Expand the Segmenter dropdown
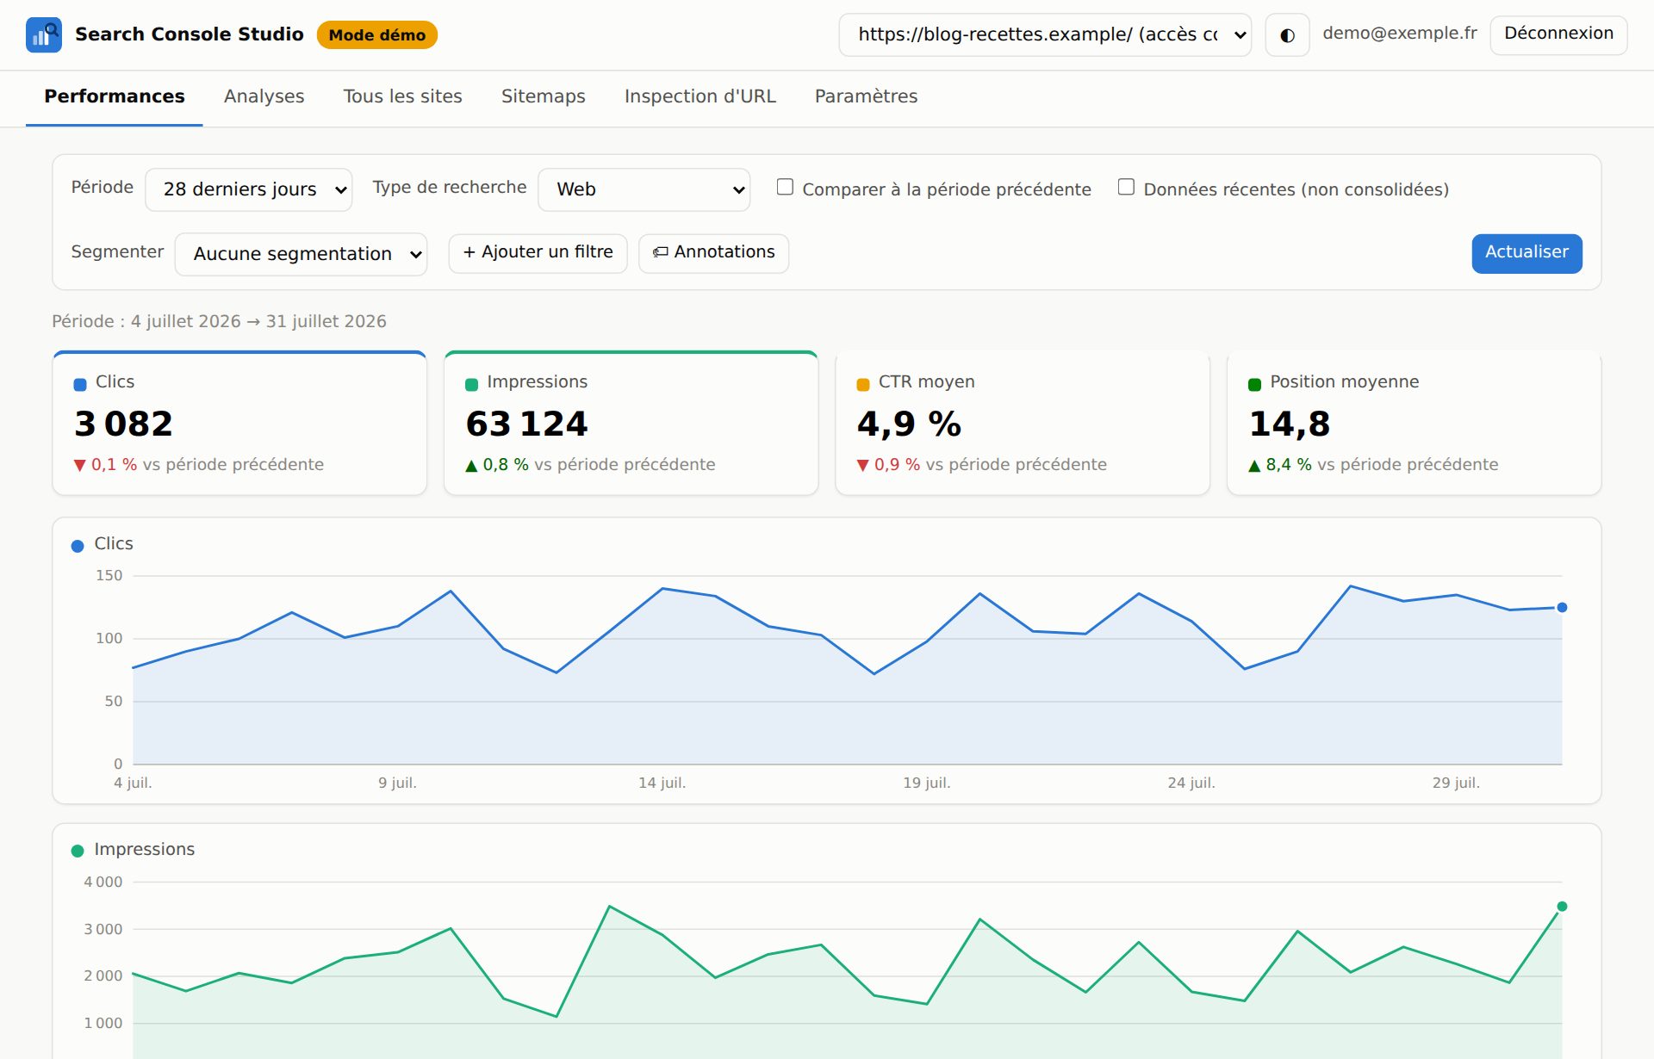This screenshot has width=1654, height=1059. tap(301, 254)
